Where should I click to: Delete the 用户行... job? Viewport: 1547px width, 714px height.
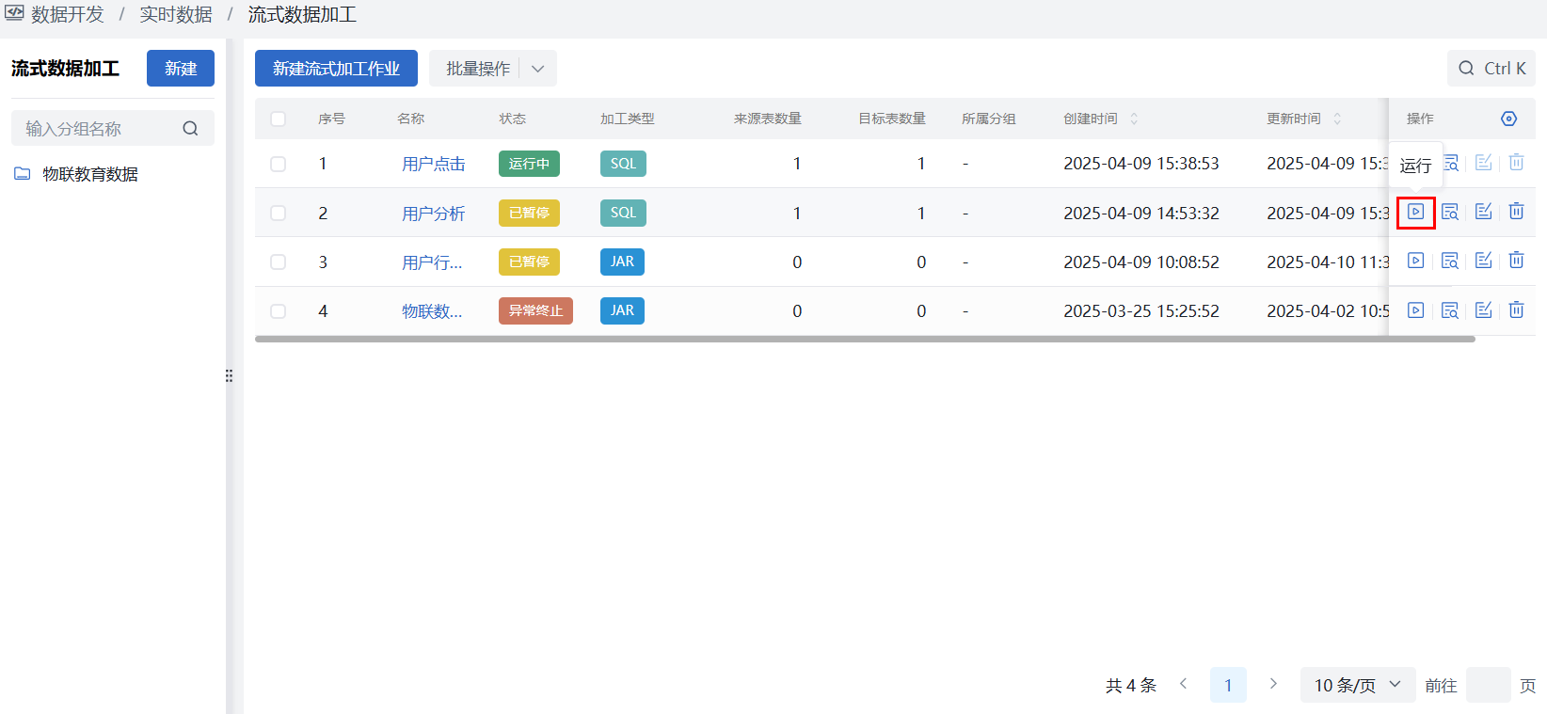[x=1517, y=261]
